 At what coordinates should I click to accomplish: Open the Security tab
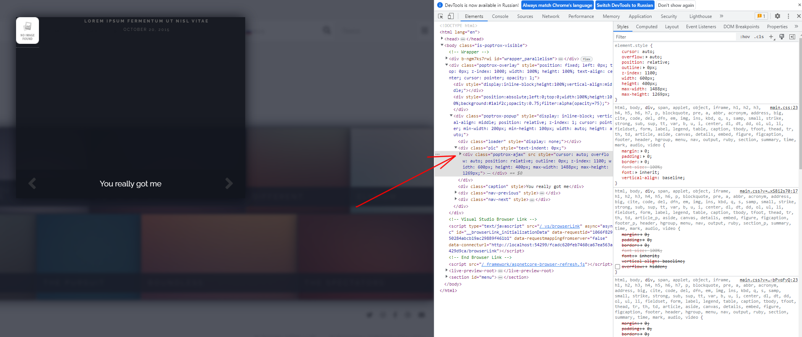(x=669, y=16)
